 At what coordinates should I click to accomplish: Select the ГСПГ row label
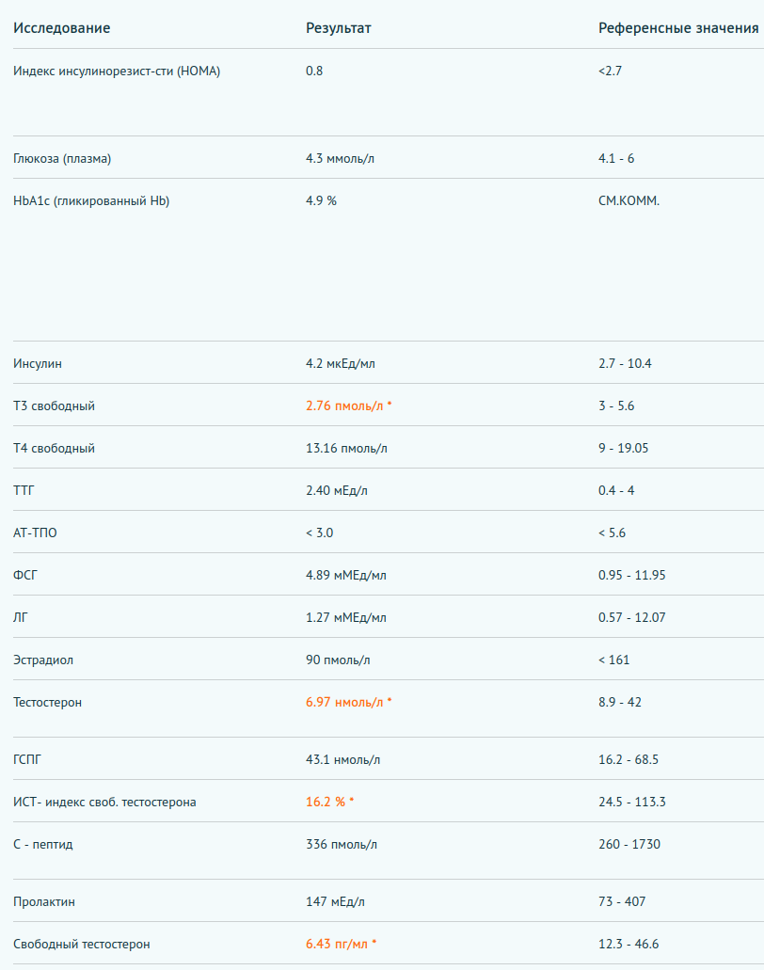point(26,759)
